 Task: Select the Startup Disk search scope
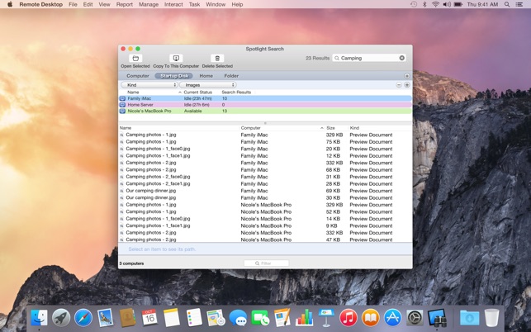pyautogui.click(x=175, y=76)
